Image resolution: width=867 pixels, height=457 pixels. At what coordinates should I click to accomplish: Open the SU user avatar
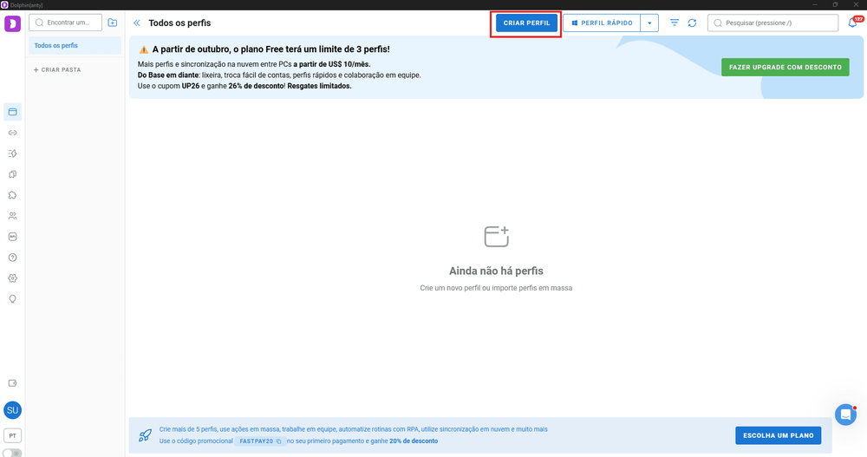(x=13, y=410)
